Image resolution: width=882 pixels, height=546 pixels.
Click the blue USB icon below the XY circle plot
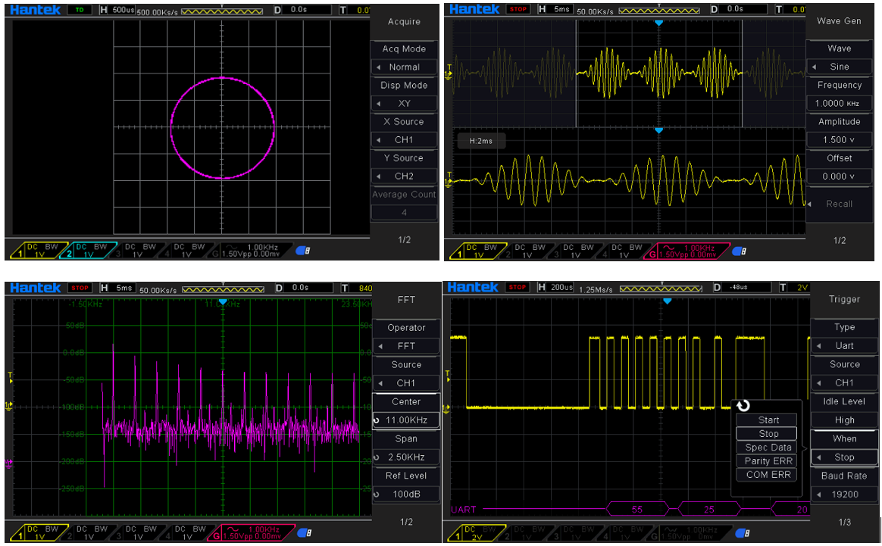click(304, 249)
